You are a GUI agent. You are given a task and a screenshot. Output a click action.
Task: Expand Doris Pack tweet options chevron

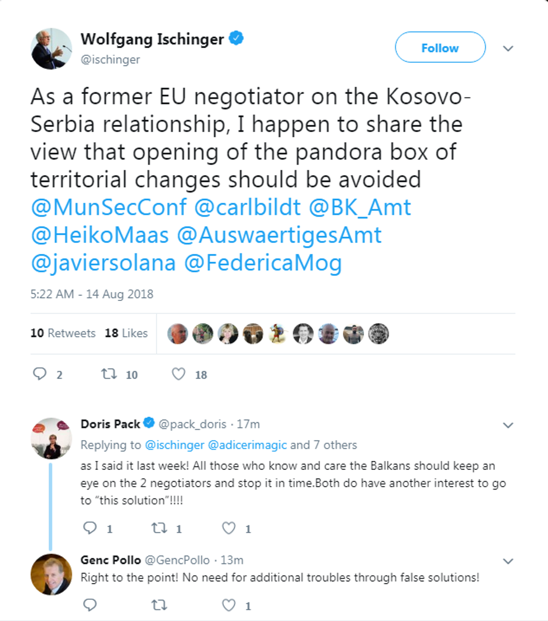point(508,425)
